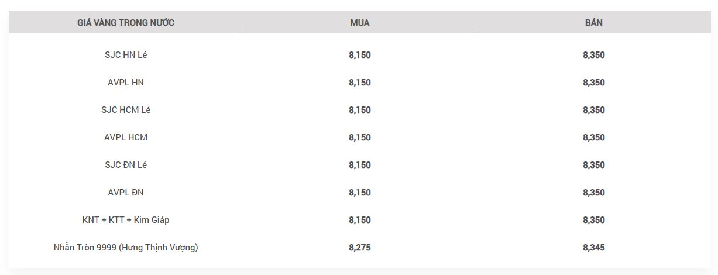Screen dimensions: 718x275
Task: Click the sell price 8,345 for Nhẫn Tròn
Action: click(594, 247)
